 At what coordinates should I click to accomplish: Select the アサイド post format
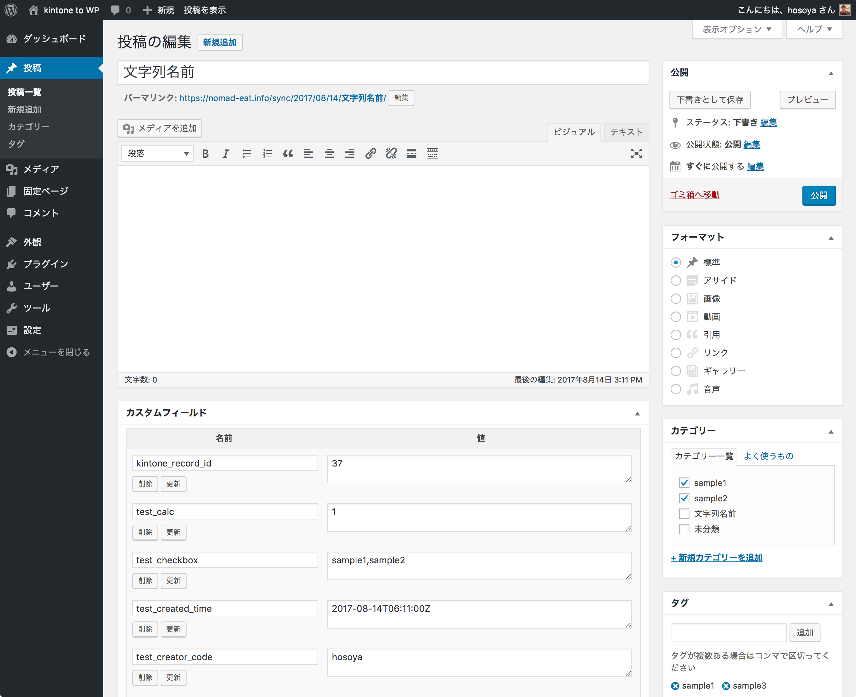(676, 281)
